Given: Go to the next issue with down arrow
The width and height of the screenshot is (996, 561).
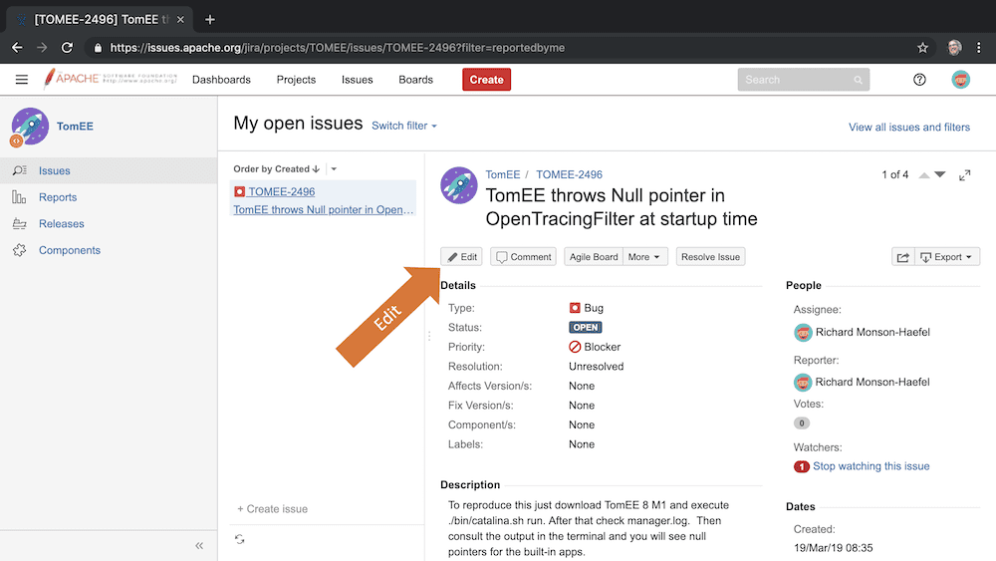Looking at the screenshot, I should click(x=940, y=174).
